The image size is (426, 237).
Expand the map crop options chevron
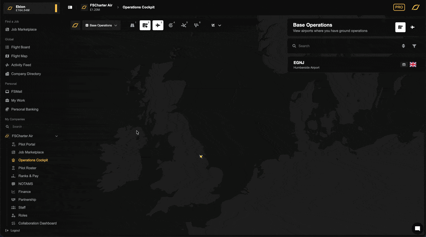coord(220,26)
